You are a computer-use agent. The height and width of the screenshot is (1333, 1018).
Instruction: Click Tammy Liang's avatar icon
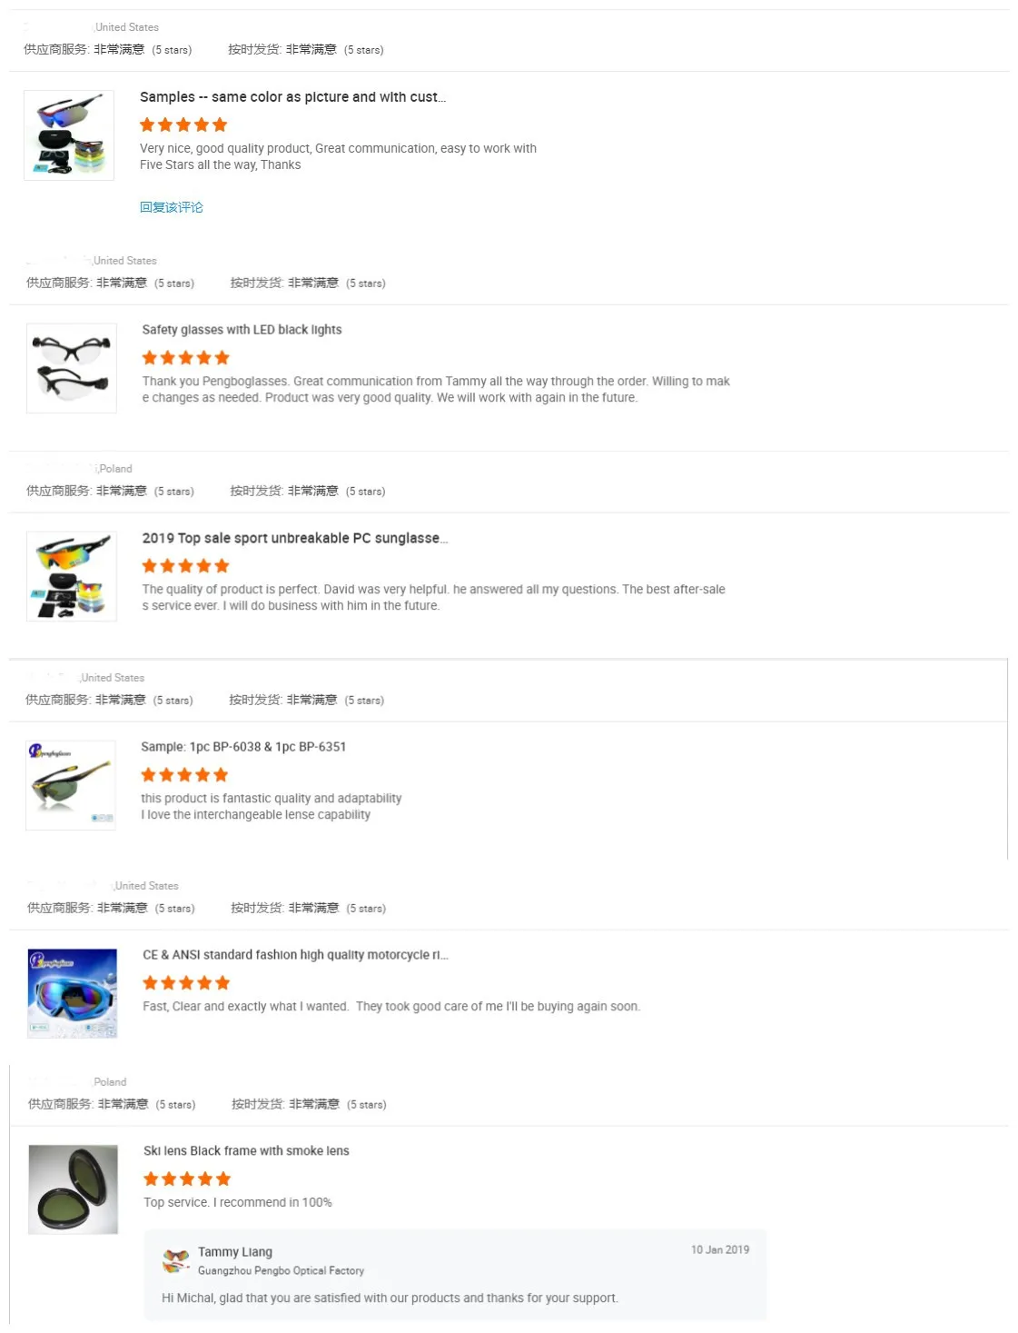pos(176,1260)
